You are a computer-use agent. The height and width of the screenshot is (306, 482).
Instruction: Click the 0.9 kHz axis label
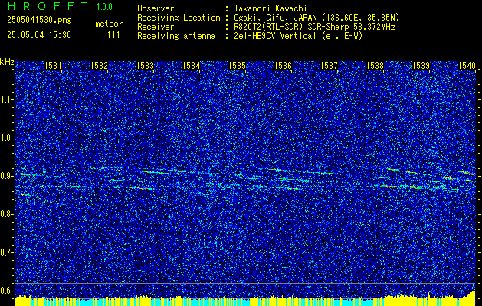[x=6, y=176]
